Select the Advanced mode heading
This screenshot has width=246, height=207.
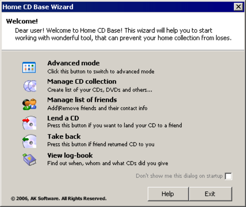click(73, 63)
